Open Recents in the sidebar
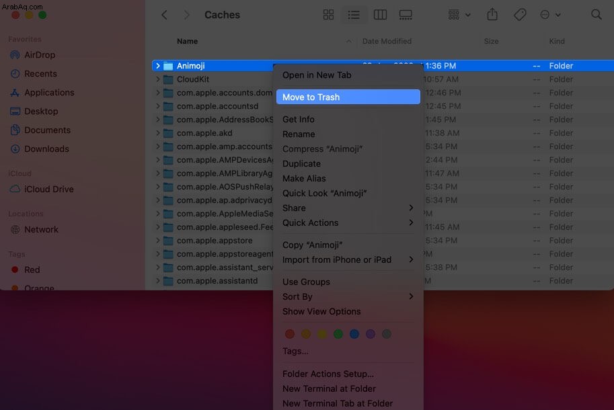Viewport: 614px width, 410px height. pyautogui.click(x=34, y=73)
